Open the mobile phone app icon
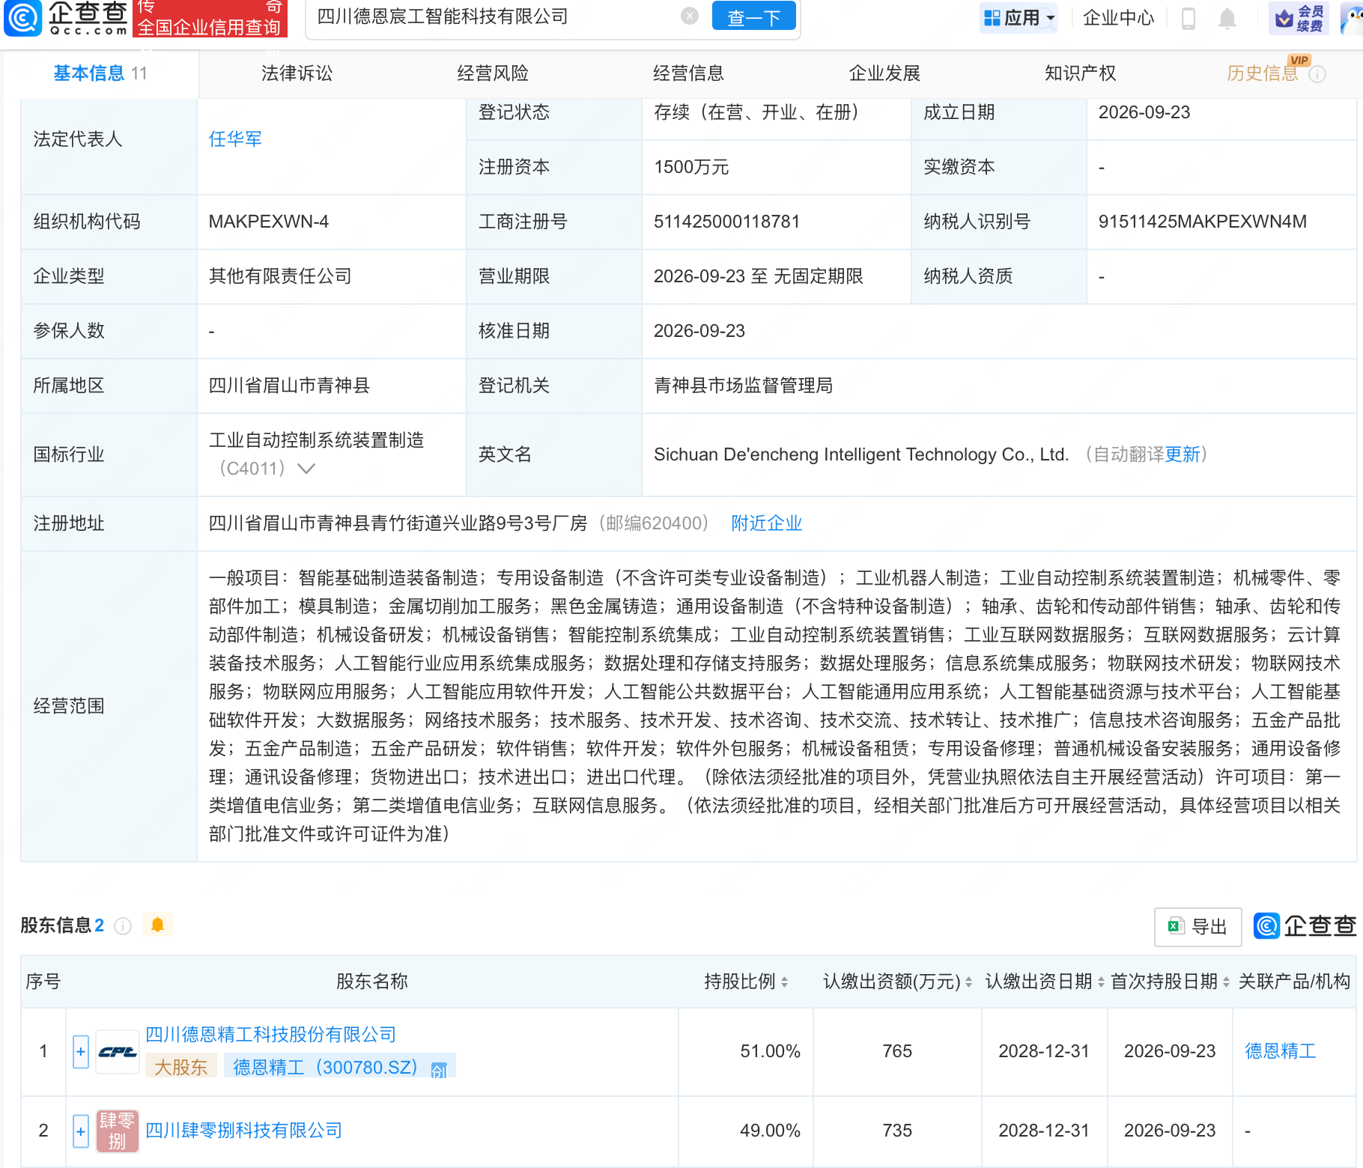This screenshot has height=1168, width=1363. (1189, 18)
